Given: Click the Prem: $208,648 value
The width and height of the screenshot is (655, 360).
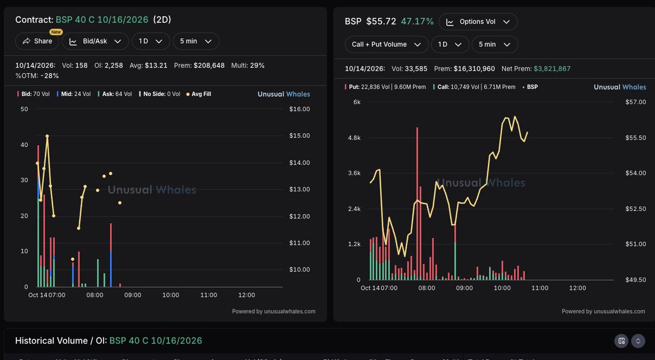Looking at the screenshot, I should pos(199,65).
